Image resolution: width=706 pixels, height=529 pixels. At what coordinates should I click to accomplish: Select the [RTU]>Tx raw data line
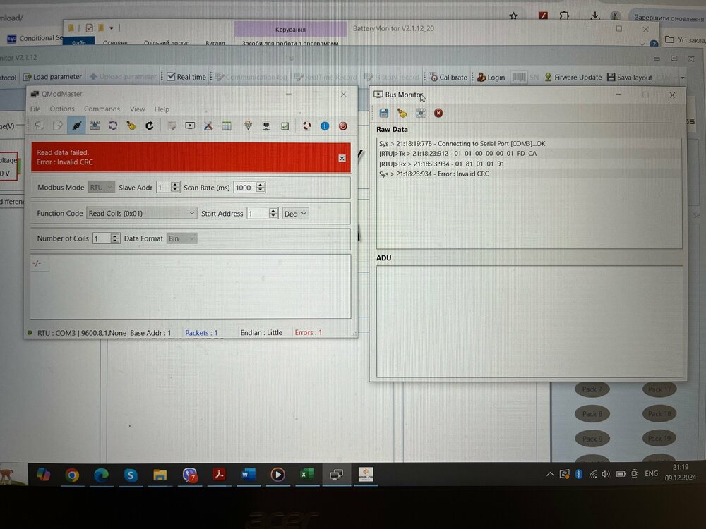pyautogui.click(x=458, y=153)
